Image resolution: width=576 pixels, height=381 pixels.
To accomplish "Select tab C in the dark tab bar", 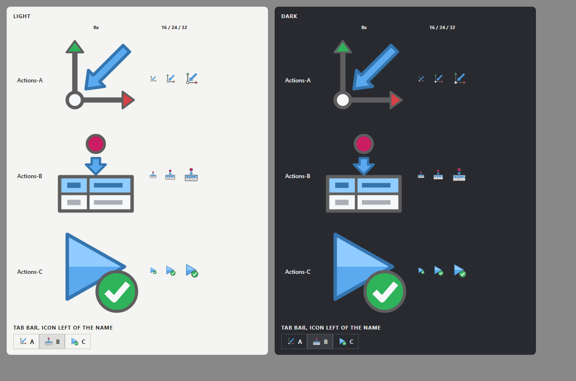I will tap(346, 341).
